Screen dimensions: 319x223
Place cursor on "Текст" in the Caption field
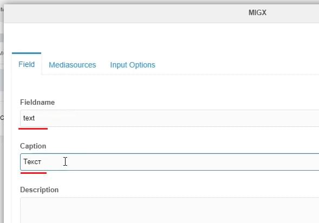pos(32,162)
